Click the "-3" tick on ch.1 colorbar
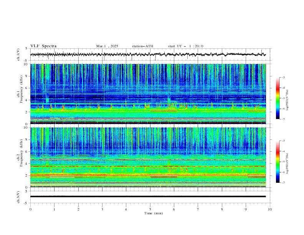The height and width of the screenshot is (235, 304). click(283, 77)
